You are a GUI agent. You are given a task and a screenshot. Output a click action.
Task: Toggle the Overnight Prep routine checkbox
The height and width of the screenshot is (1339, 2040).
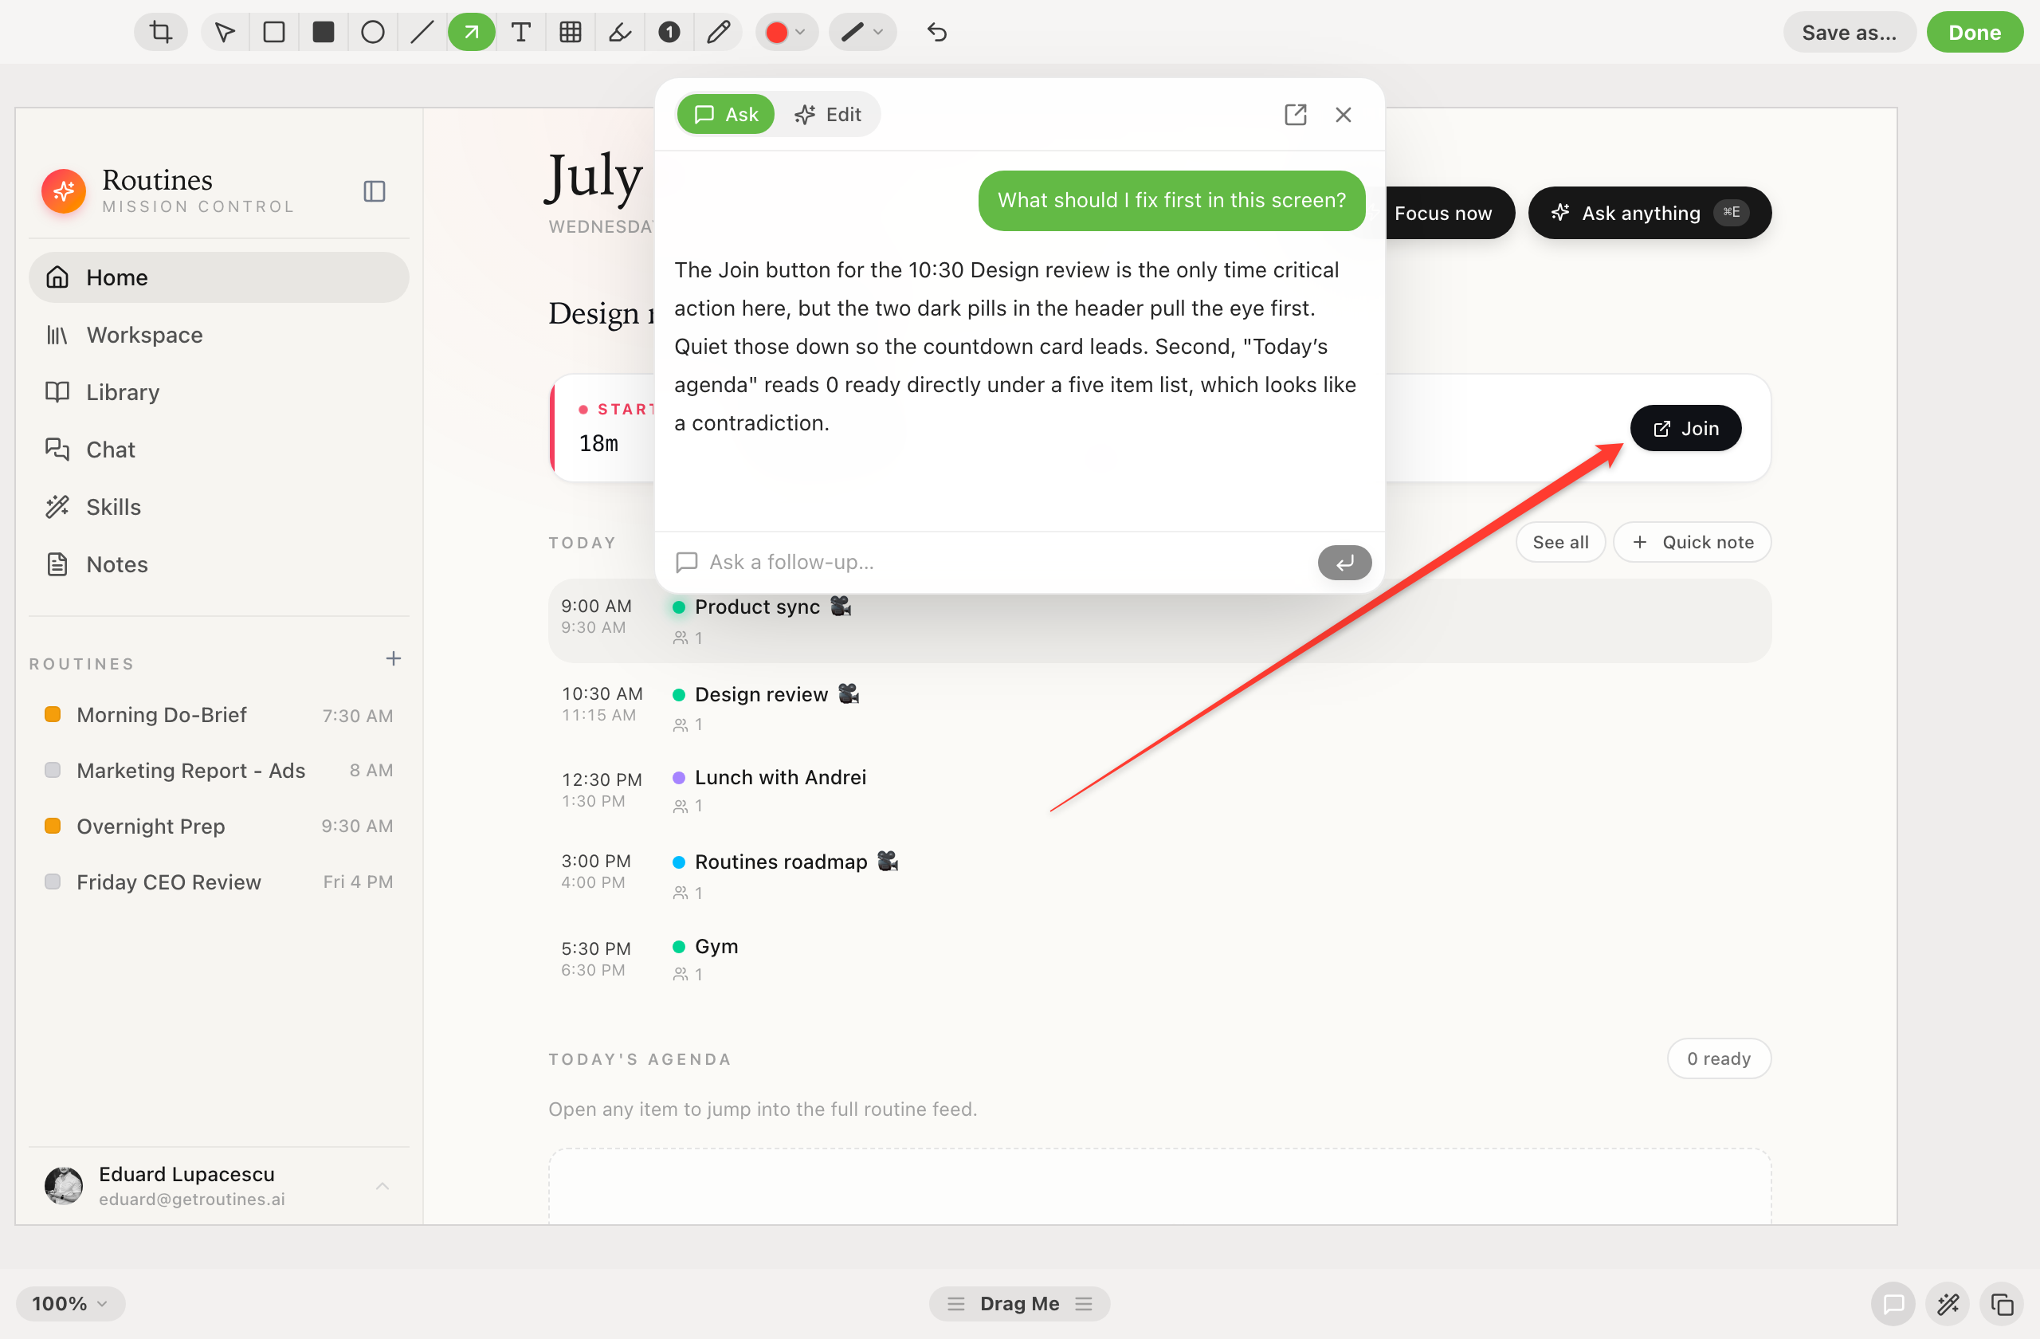[x=53, y=827]
